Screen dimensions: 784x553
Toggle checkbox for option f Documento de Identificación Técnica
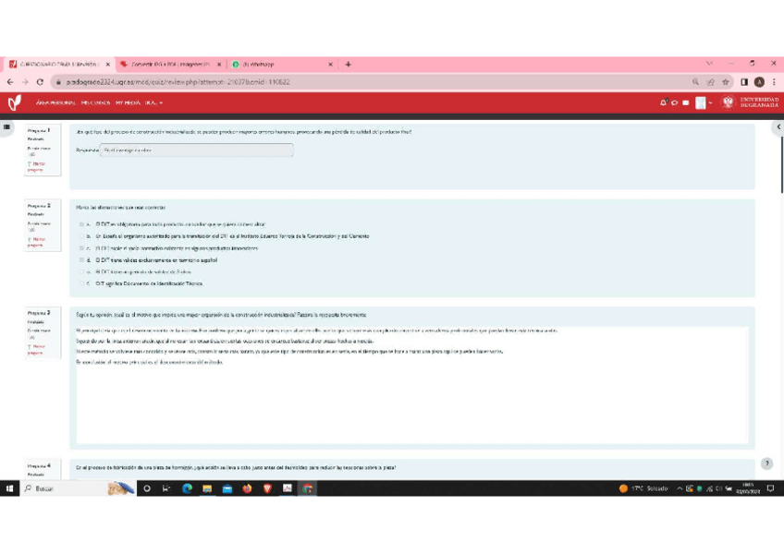click(81, 283)
